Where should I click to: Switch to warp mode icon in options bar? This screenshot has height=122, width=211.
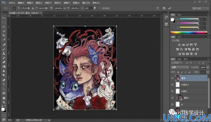click(158, 8)
